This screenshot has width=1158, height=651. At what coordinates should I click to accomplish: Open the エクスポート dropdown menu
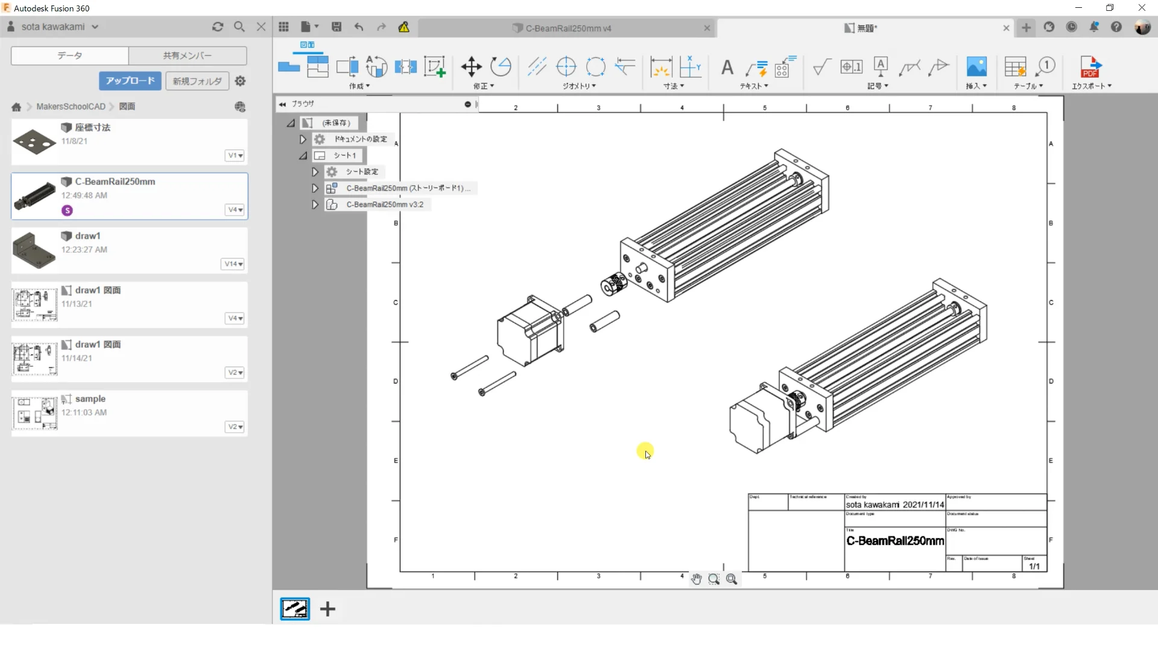pos(1092,86)
